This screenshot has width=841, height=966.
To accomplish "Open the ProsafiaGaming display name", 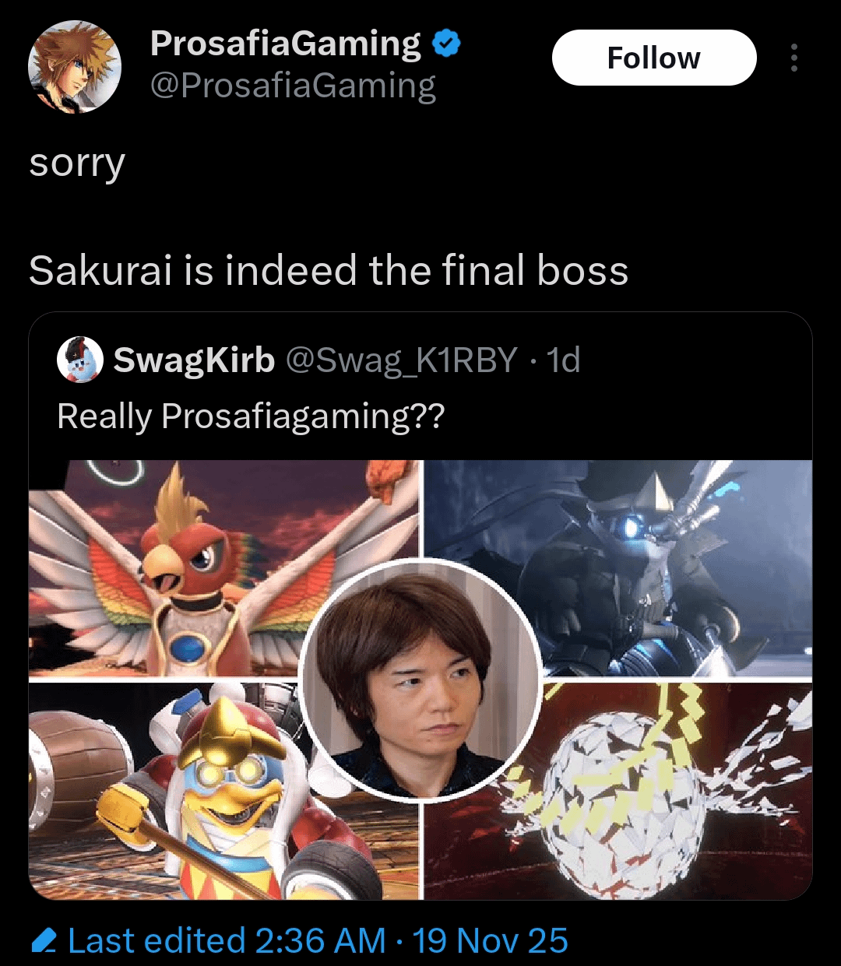I will point(285,44).
